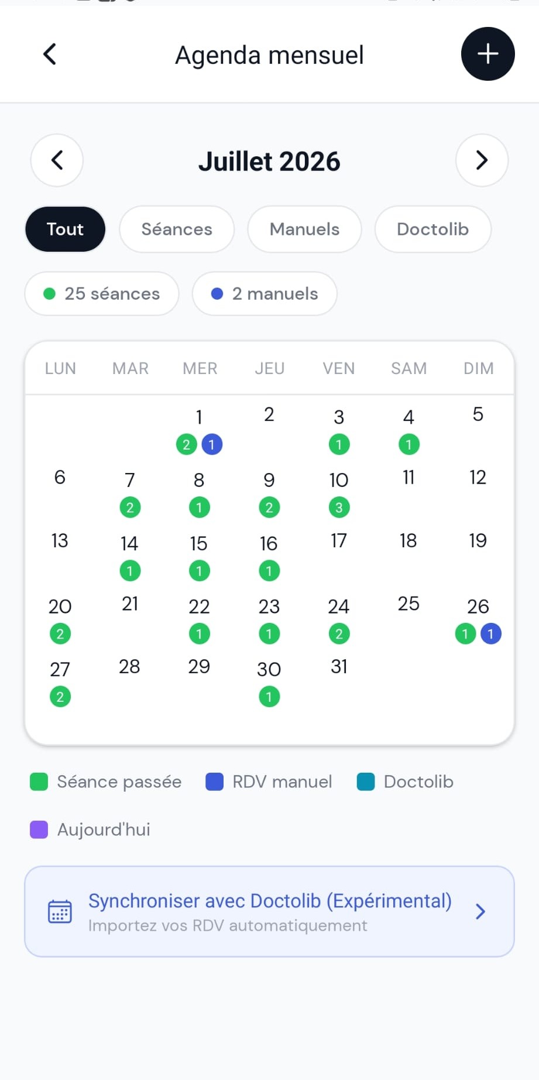Advance to next month after Juillet 2026
This screenshot has height=1080, width=539.
tap(482, 160)
